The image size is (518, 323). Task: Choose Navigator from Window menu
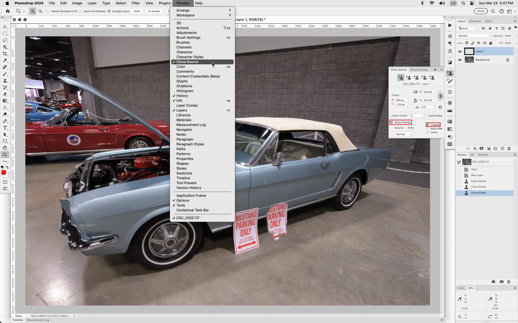tap(184, 130)
